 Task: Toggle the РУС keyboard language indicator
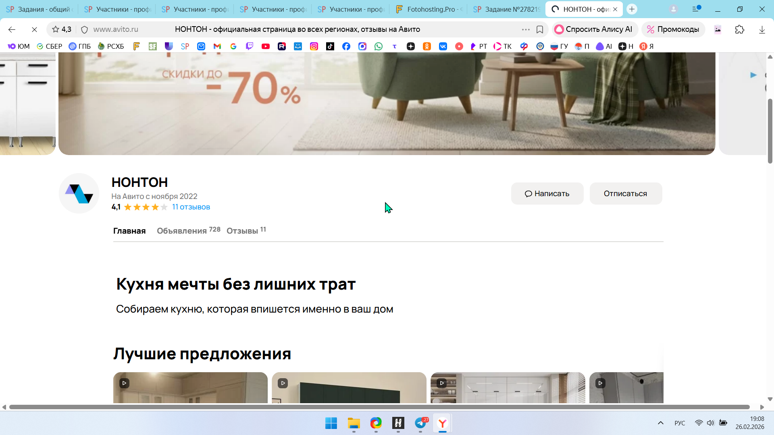[x=680, y=423]
